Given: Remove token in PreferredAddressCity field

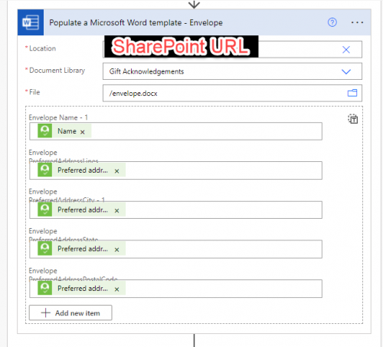Looking at the screenshot, I should 116,210.
